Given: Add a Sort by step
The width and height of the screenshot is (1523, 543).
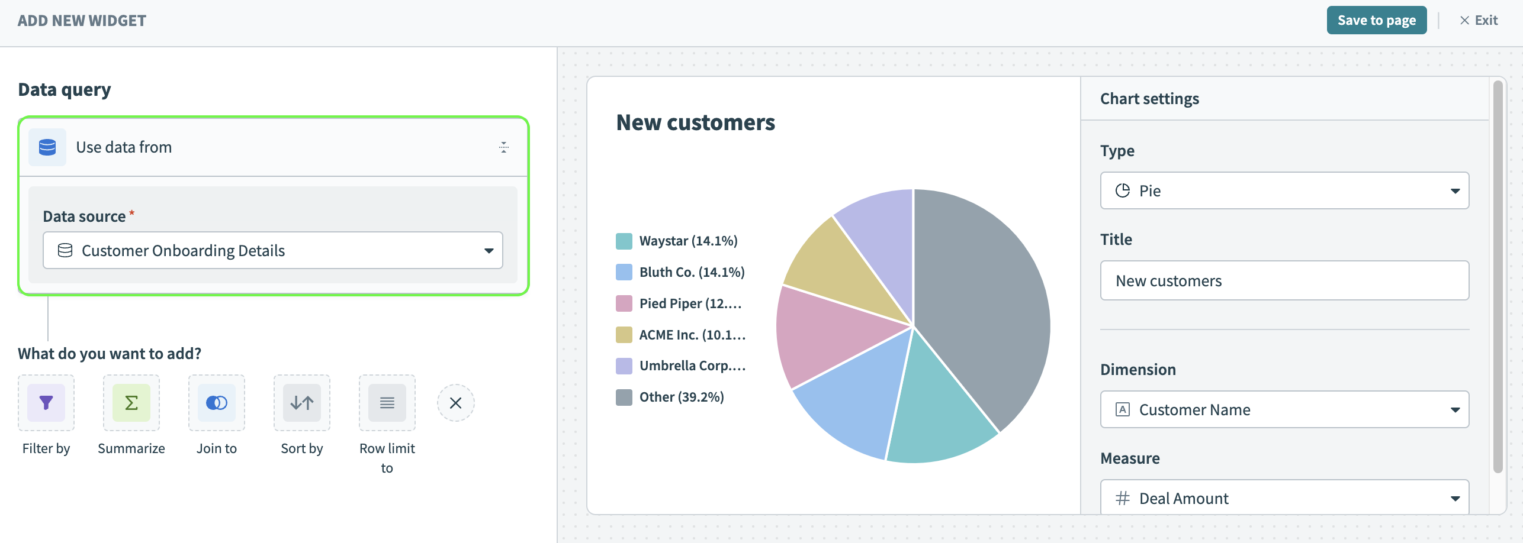Looking at the screenshot, I should coord(302,403).
